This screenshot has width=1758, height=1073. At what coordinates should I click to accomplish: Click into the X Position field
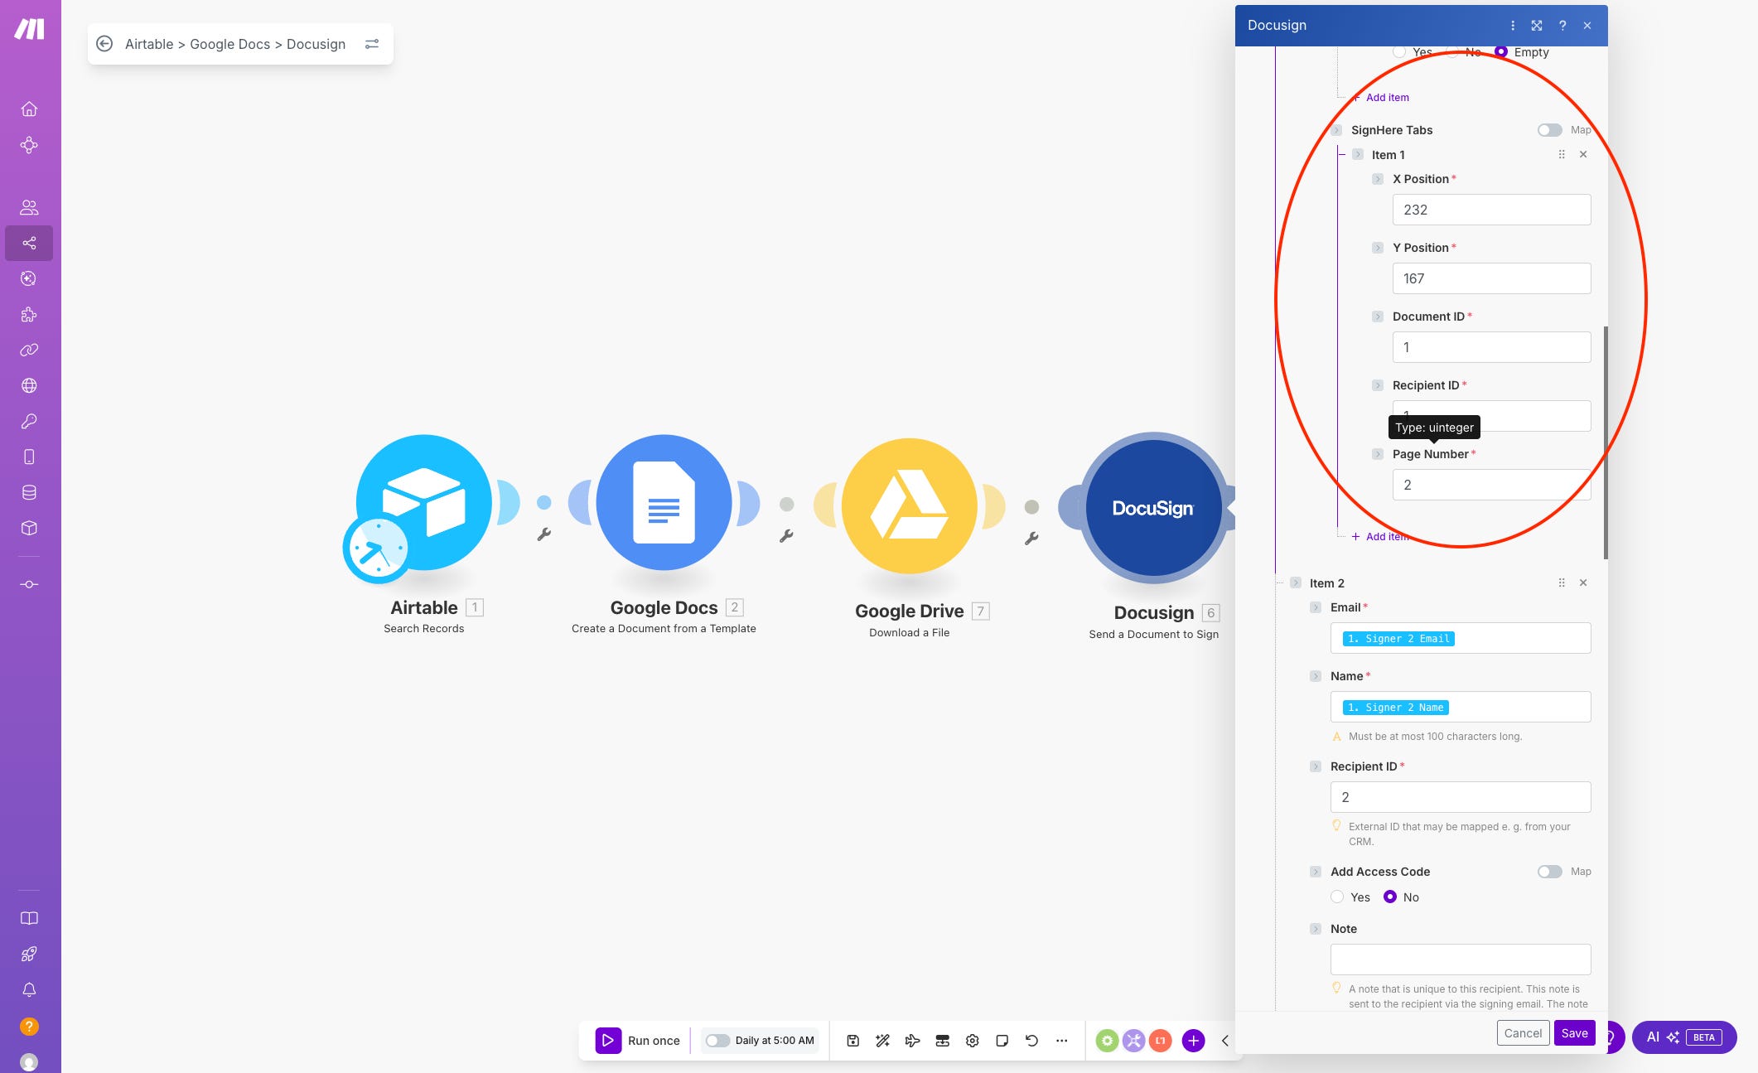pos(1491,210)
